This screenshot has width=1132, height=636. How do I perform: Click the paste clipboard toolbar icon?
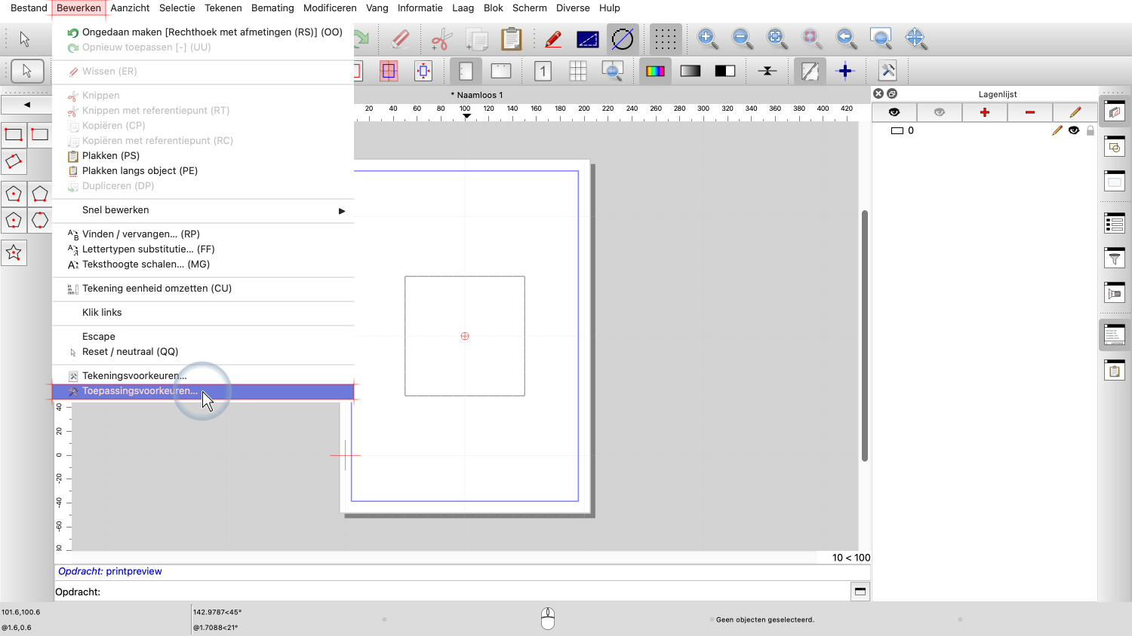point(512,38)
